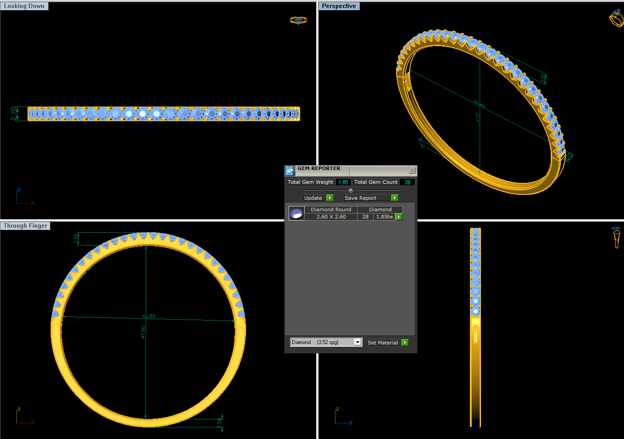Click green arrow beside Save Report
Viewport: 624px width, 439px height.
pyautogui.click(x=395, y=198)
